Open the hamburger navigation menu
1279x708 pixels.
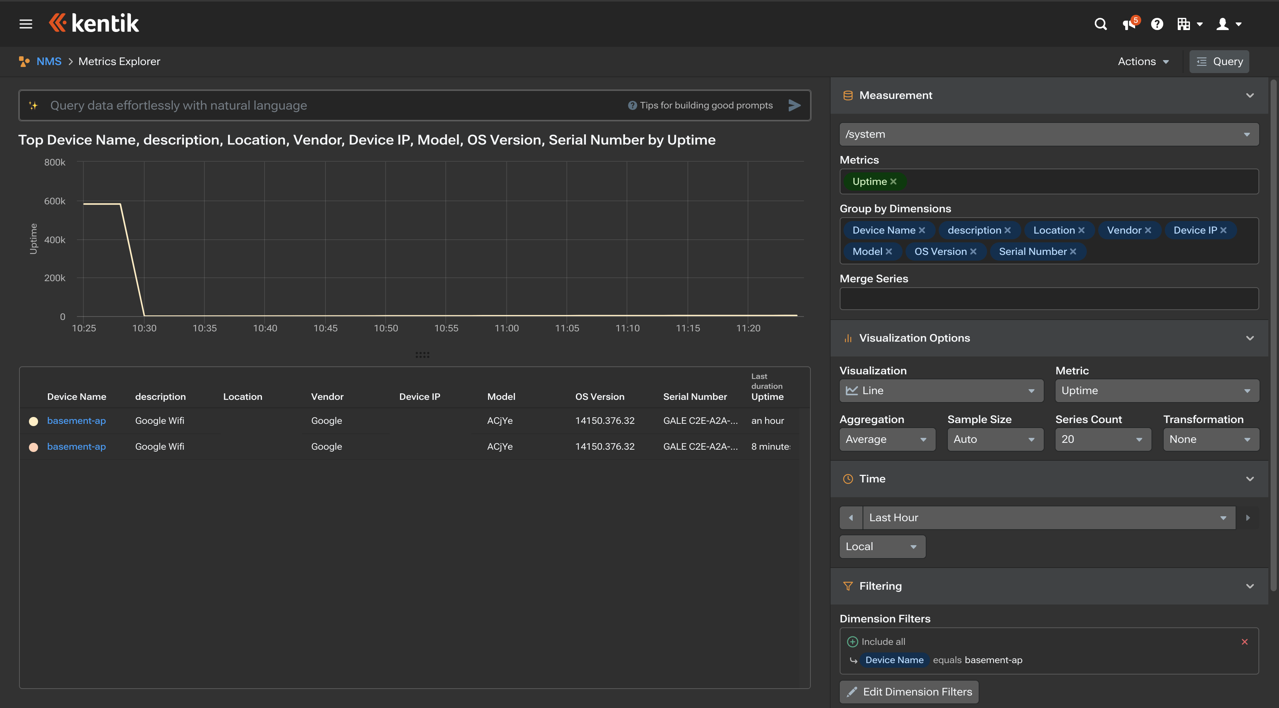point(26,24)
